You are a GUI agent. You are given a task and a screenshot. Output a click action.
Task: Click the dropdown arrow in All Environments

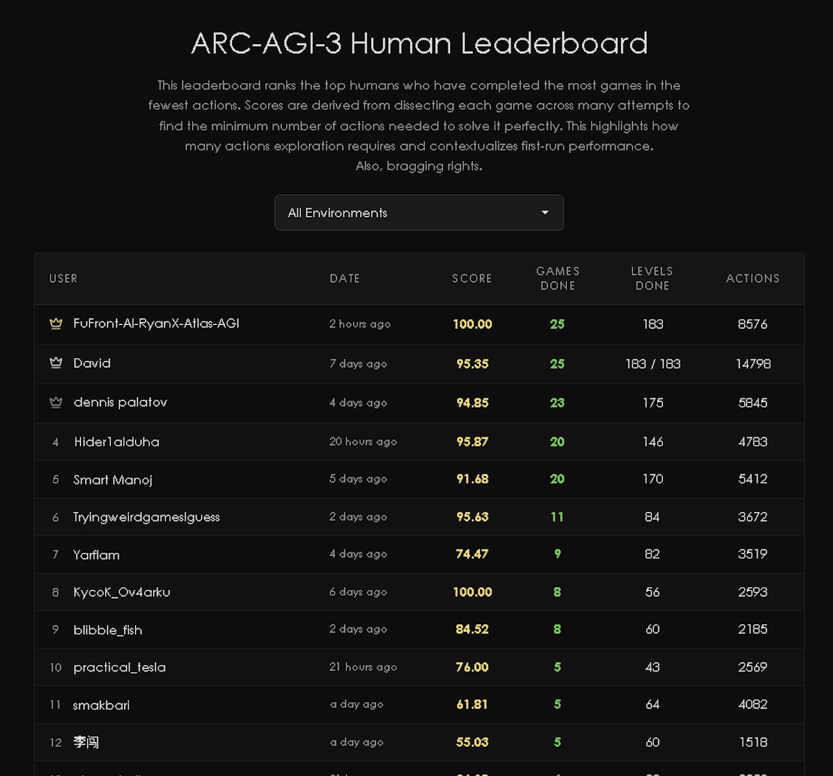pos(545,213)
